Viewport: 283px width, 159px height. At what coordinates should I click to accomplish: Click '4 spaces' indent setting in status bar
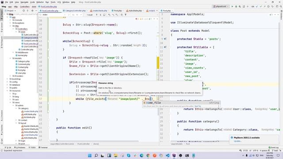264,150
